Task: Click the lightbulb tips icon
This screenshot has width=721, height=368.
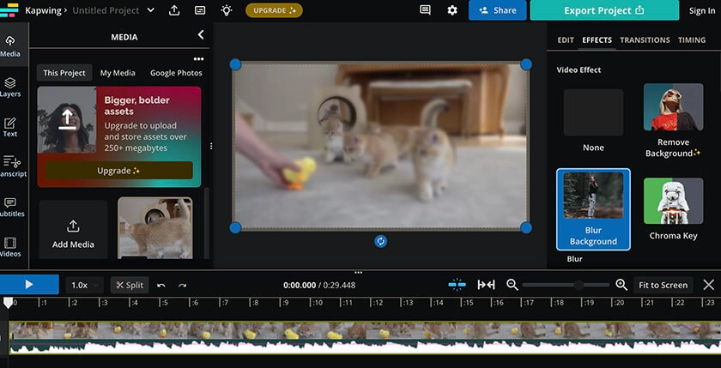Action: click(226, 10)
